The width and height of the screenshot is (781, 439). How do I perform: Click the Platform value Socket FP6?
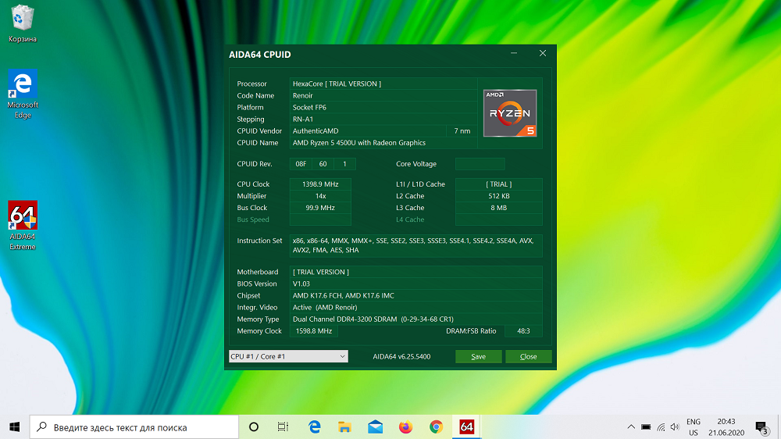point(309,107)
